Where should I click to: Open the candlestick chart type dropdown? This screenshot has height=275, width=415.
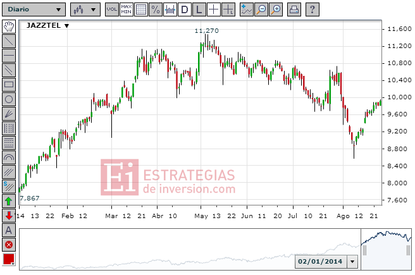coord(85,9)
